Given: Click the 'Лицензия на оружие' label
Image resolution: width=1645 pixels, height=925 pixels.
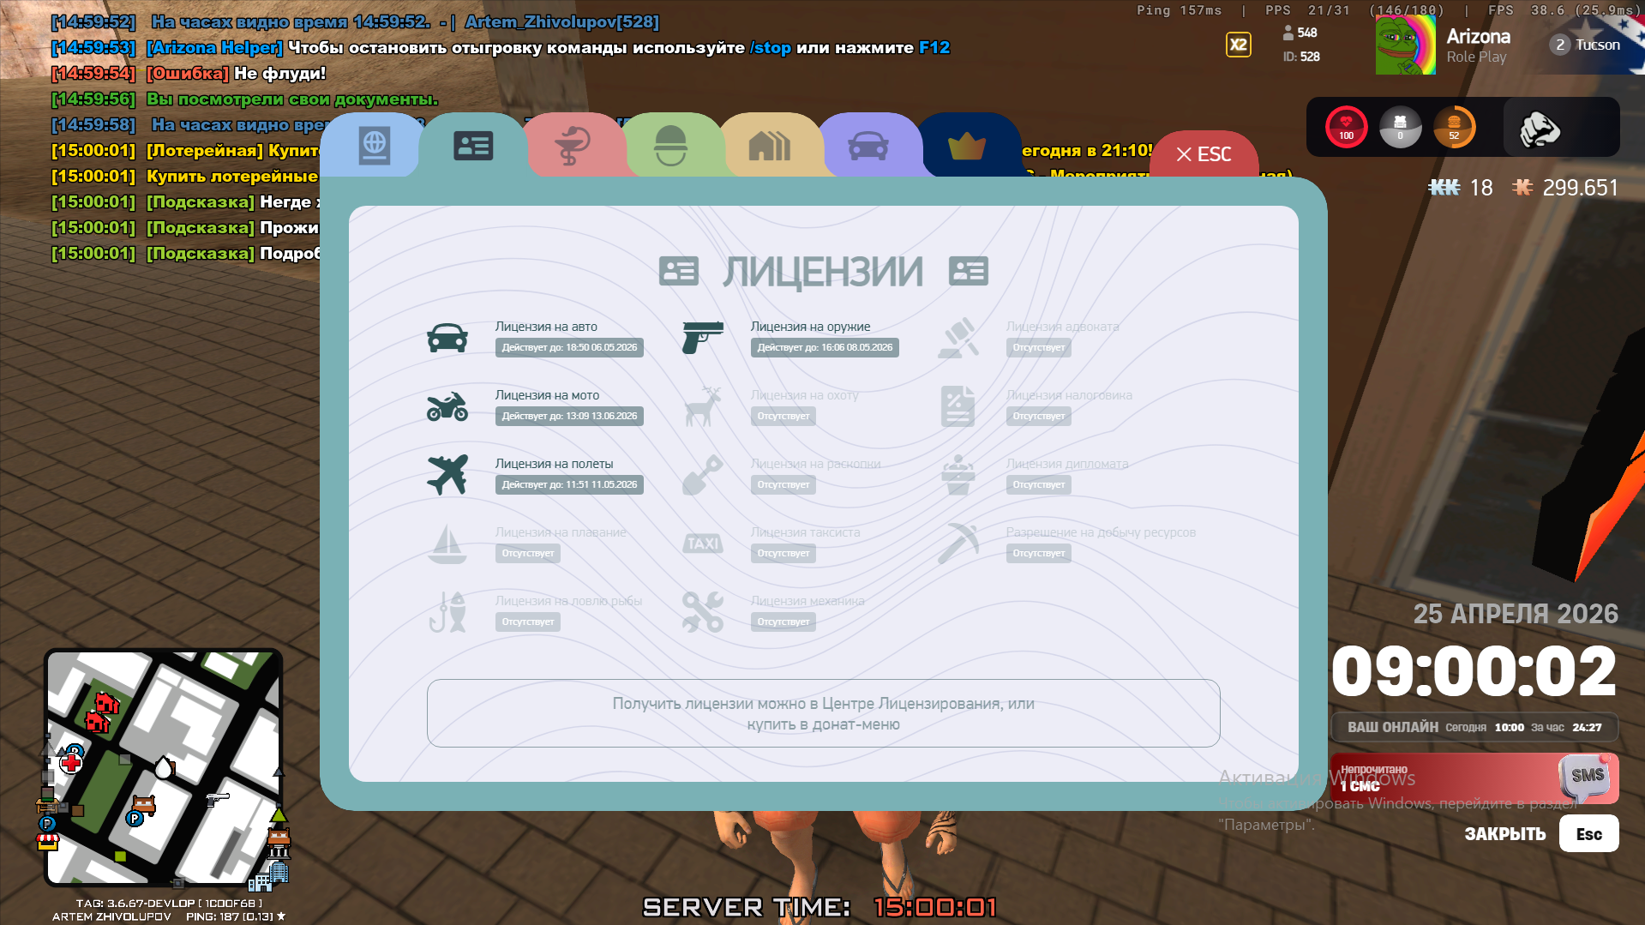Looking at the screenshot, I should pos(810,327).
